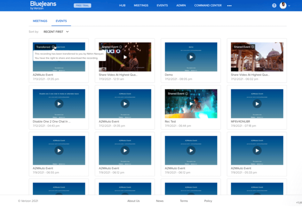302x207 pixels.
Task: Open the RECENT FIRST sort dropdown
Action: 56,32
